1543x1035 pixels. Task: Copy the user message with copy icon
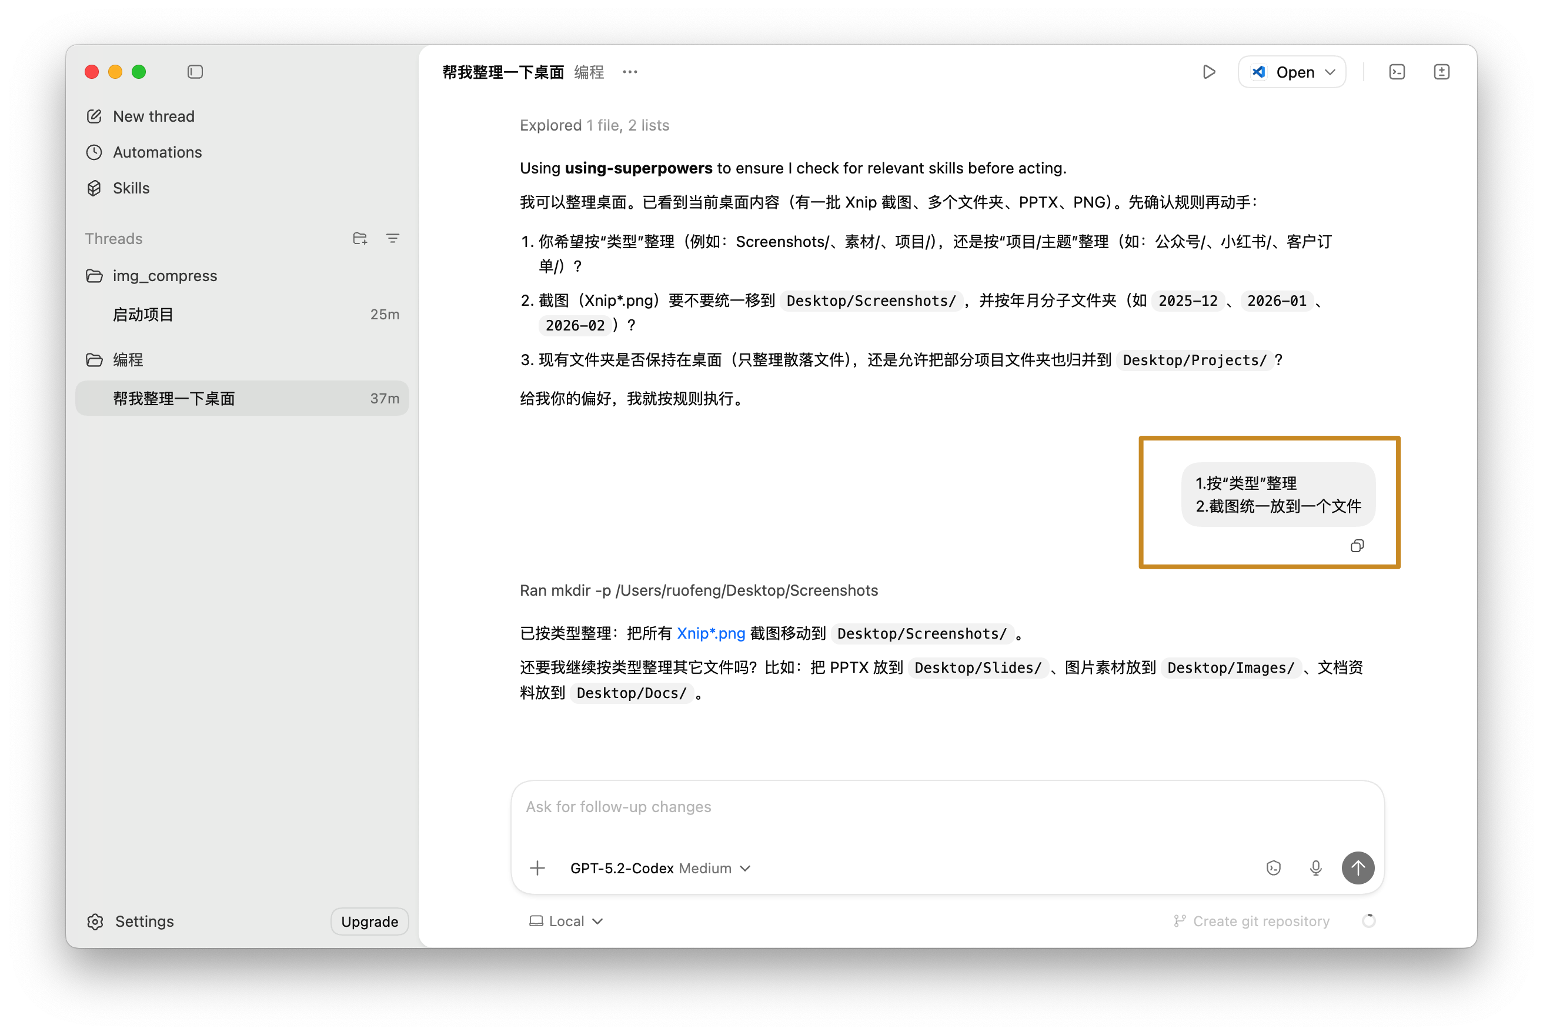tap(1357, 546)
